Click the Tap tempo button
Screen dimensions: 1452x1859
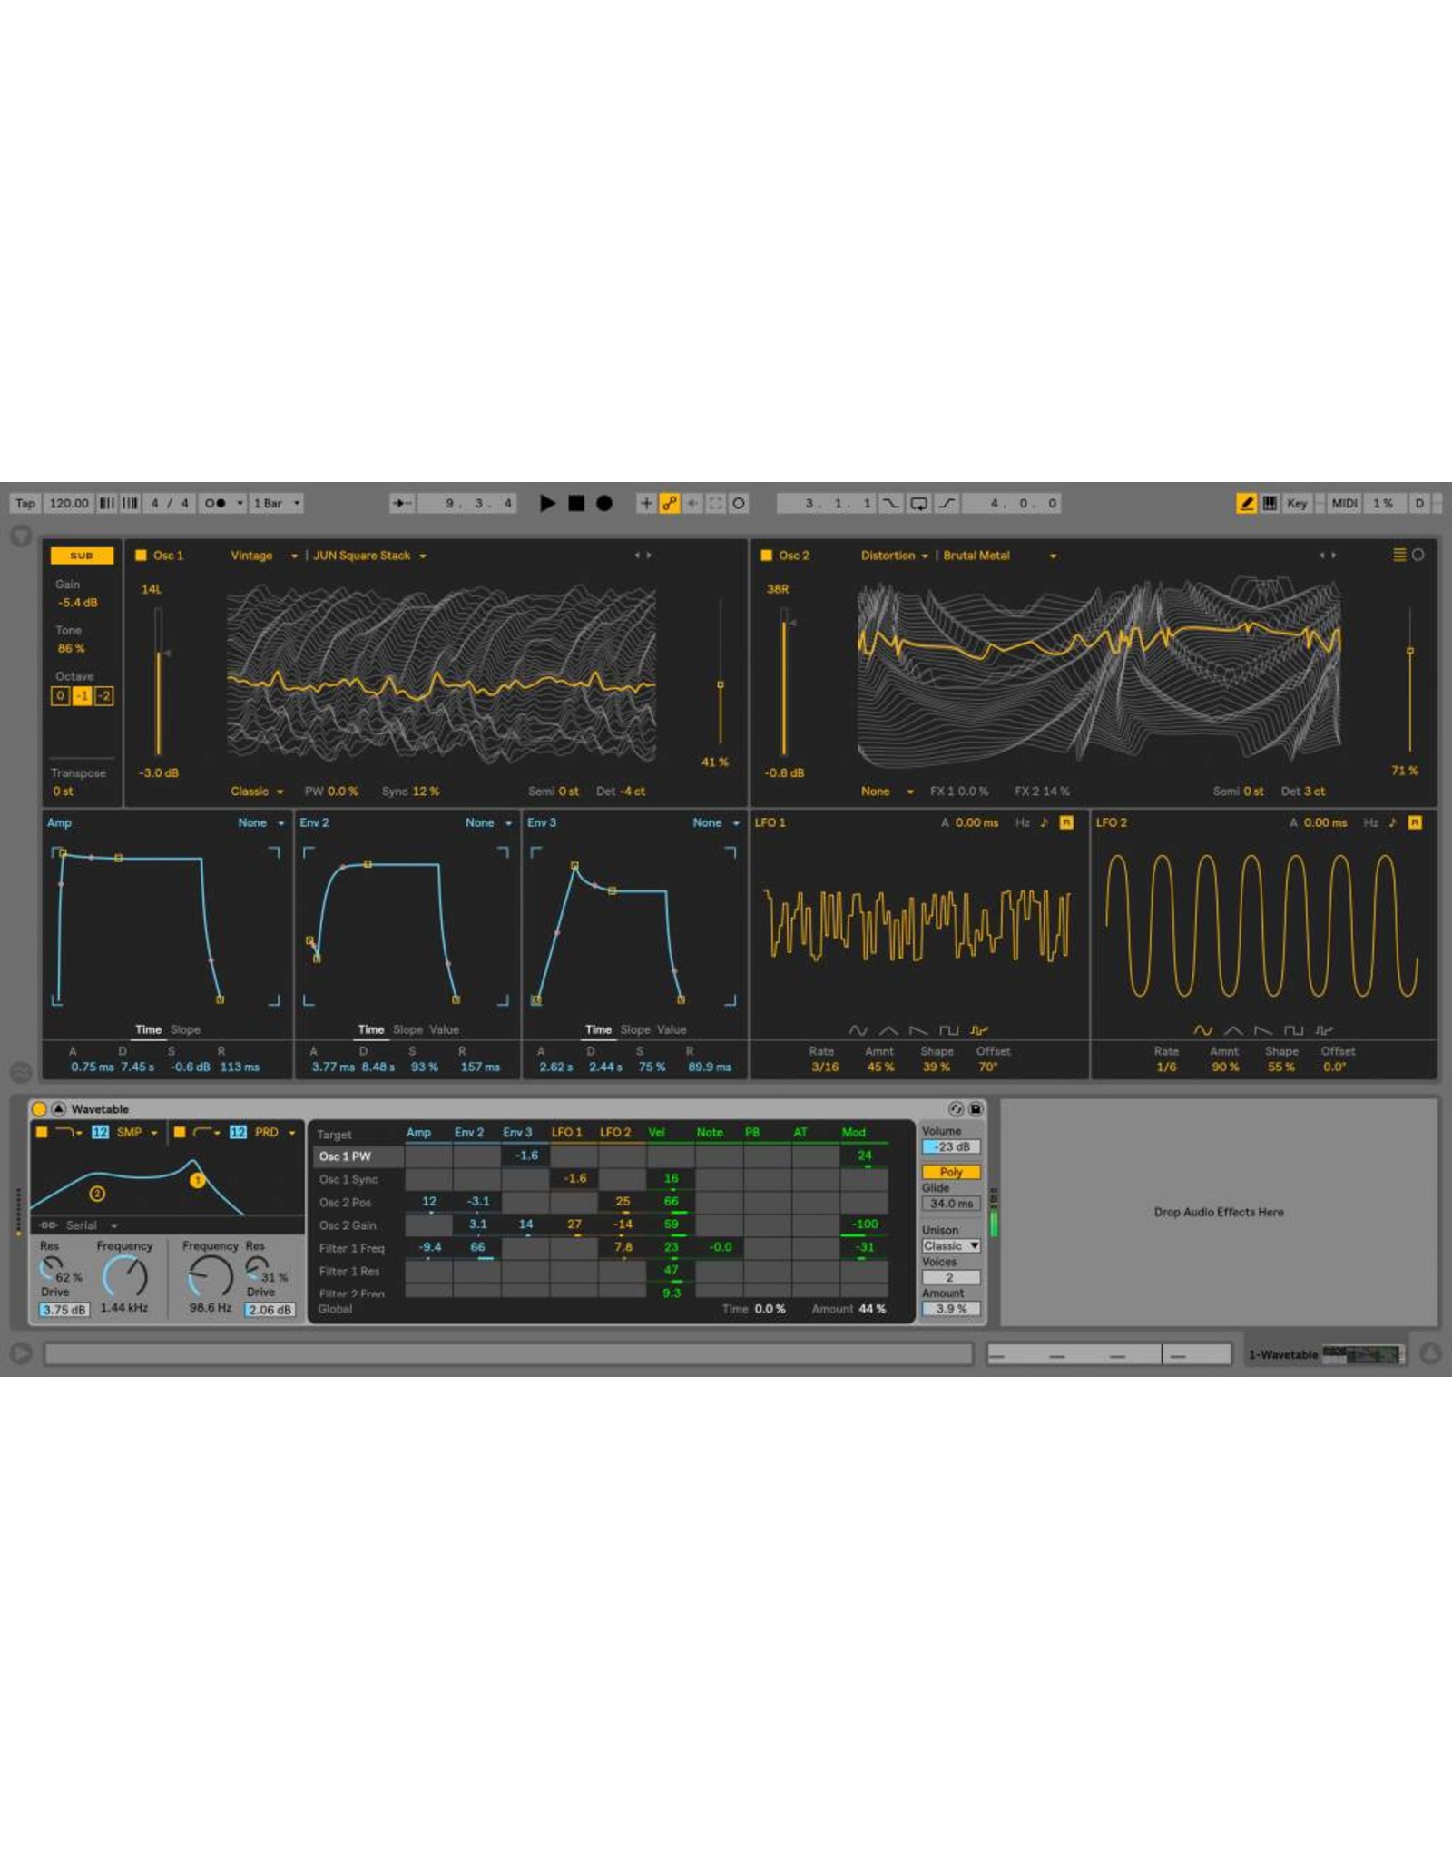click(x=25, y=503)
